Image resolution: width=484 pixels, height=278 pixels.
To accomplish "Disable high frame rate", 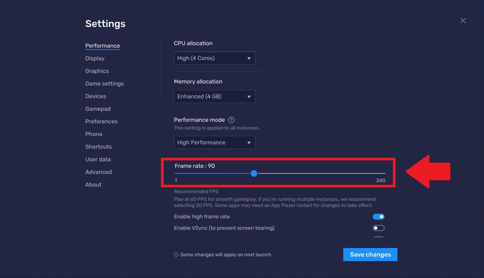I will point(379,216).
